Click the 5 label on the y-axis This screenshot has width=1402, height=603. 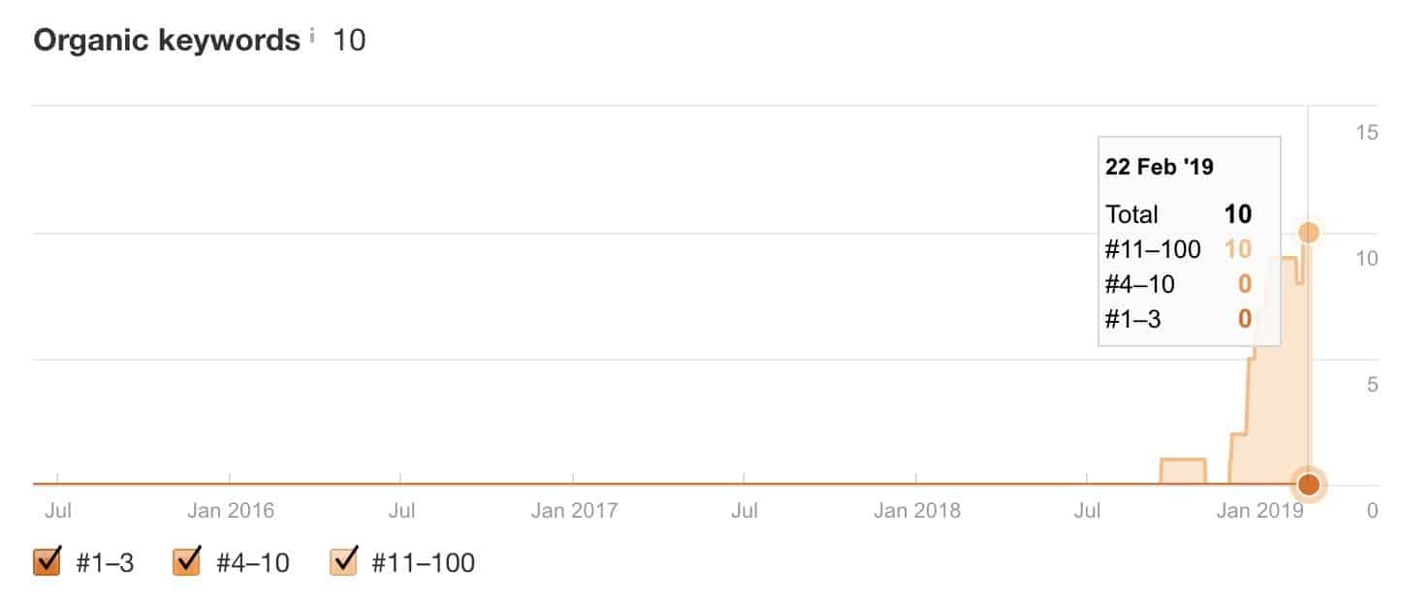click(1372, 384)
